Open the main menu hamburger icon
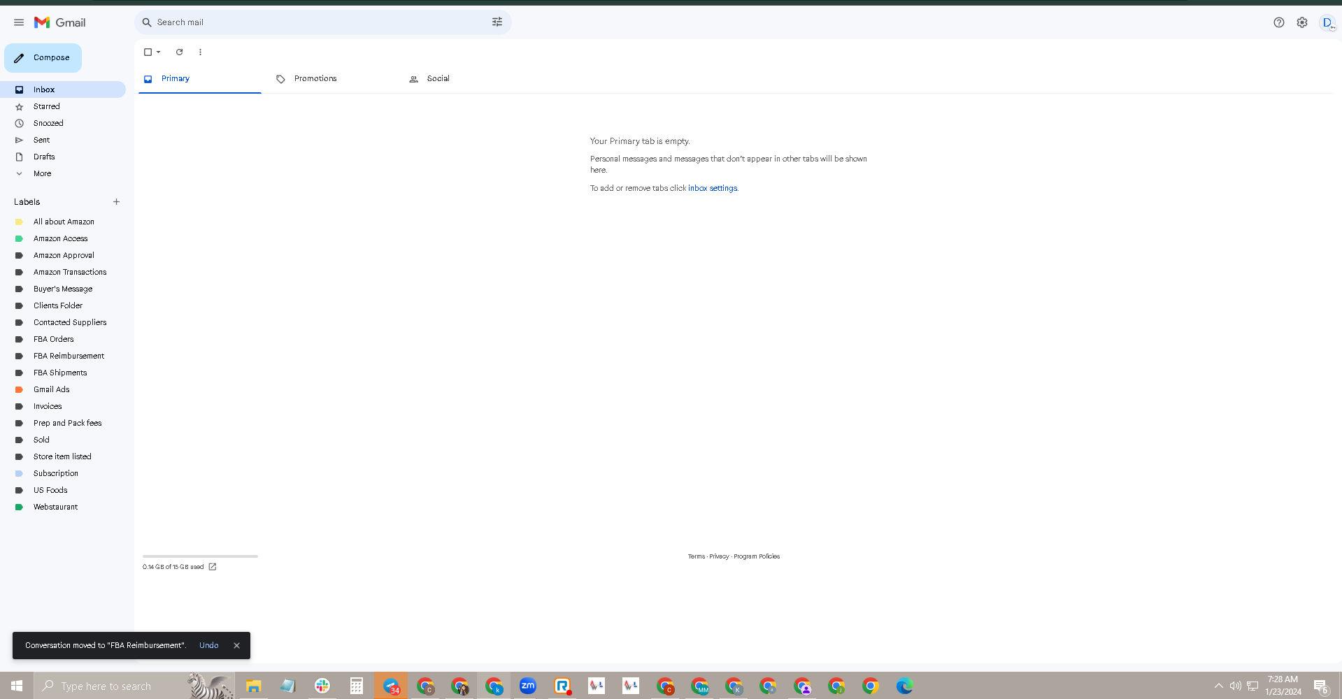The height and width of the screenshot is (699, 1342). (x=19, y=22)
